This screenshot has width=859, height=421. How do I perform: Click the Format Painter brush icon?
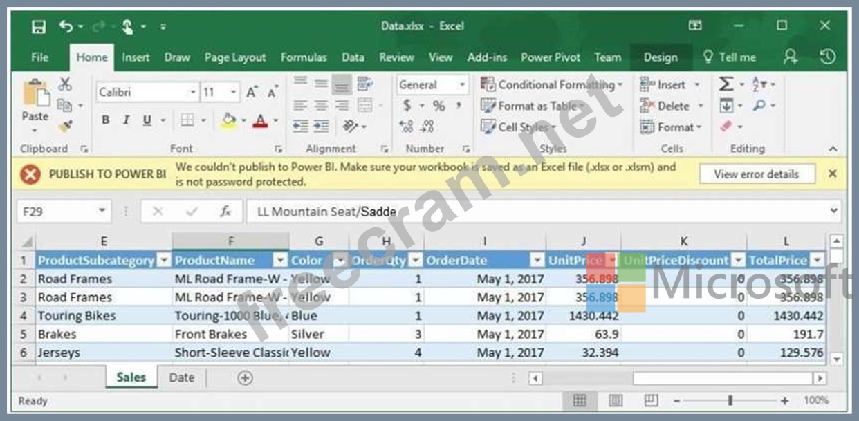click(66, 126)
